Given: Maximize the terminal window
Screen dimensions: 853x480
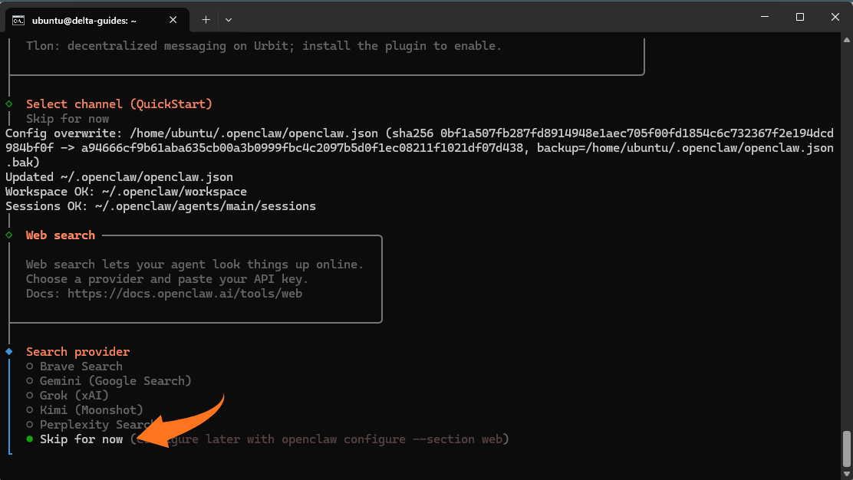Looking at the screenshot, I should click(799, 17).
